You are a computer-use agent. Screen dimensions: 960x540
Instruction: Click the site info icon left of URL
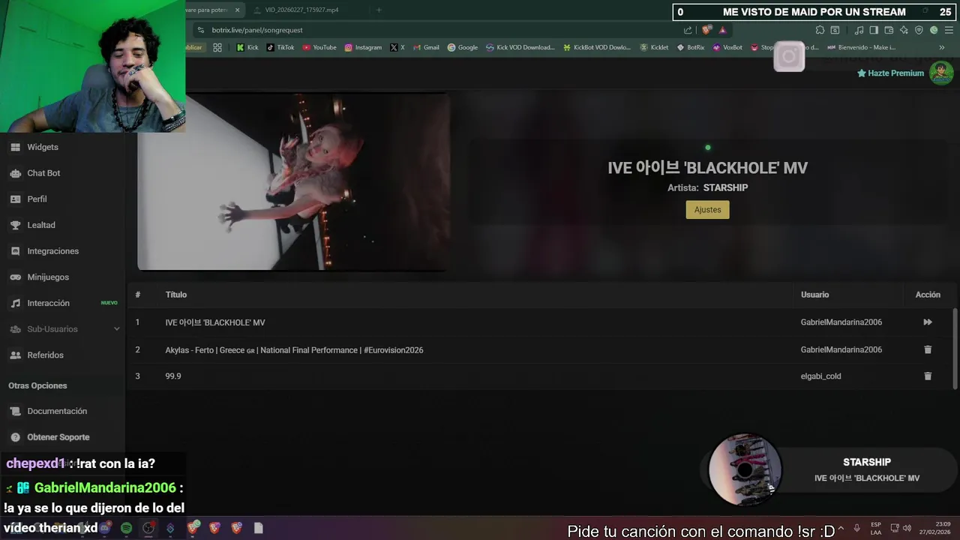(x=200, y=30)
